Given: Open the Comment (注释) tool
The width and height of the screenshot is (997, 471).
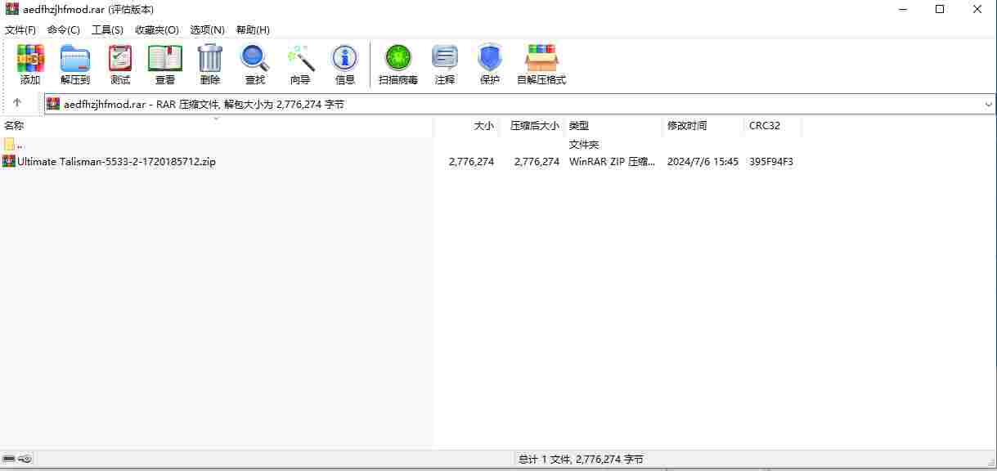Looking at the screenshot, I should pos(445,65).
